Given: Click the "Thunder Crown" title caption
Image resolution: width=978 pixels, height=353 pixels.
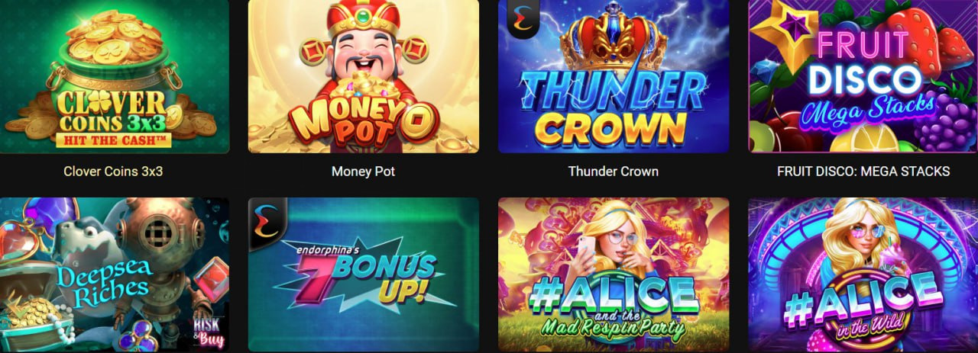Looking at the screenshot, I should [614, 172].
